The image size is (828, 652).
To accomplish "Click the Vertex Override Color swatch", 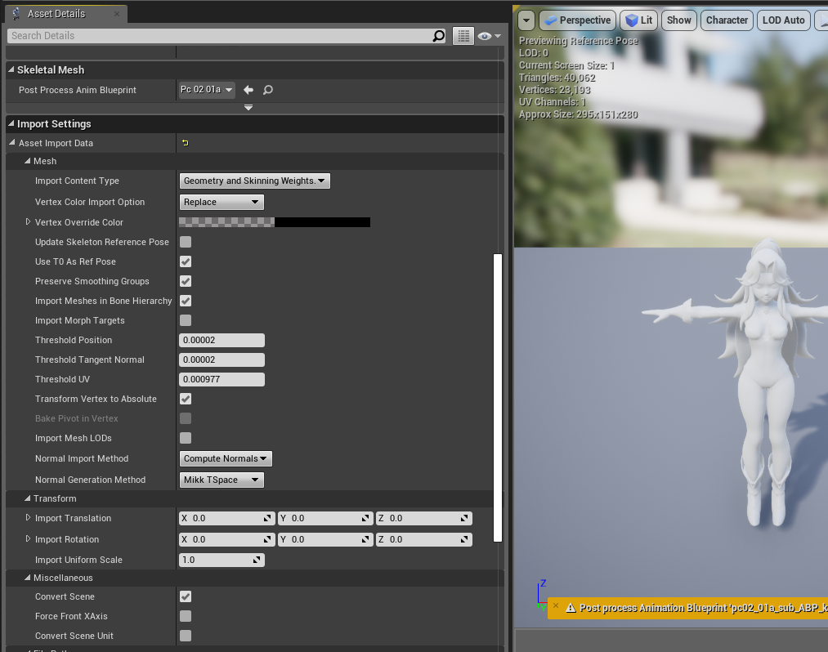I will (x=275, y=222).
